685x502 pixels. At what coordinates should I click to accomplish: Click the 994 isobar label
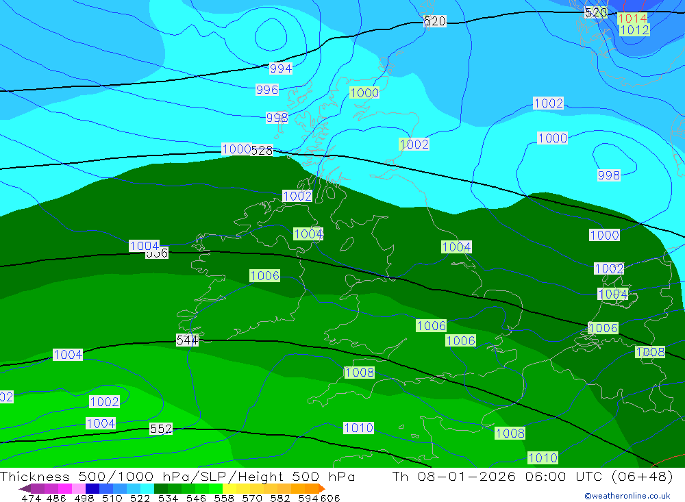280,68
